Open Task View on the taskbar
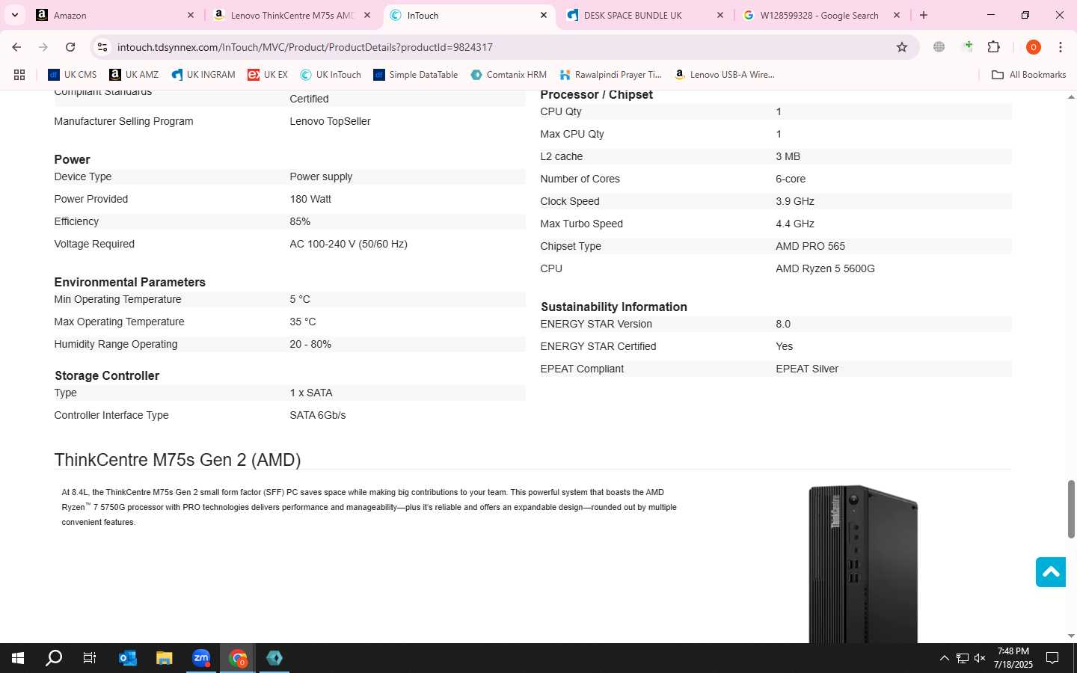The image size is (1077, 673). point(90,658)
